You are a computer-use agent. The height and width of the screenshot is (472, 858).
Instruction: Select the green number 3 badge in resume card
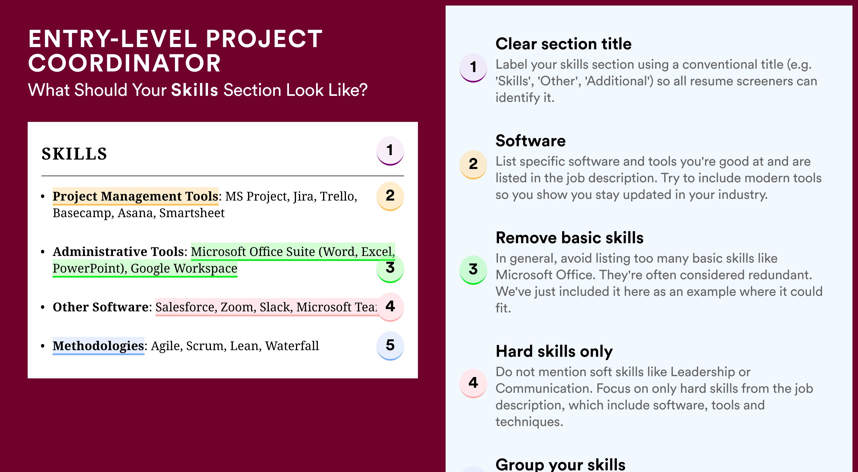pyautogui.click(x=390, y=268)
